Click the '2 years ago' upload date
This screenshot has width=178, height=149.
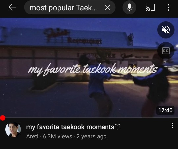coord(92,136)
